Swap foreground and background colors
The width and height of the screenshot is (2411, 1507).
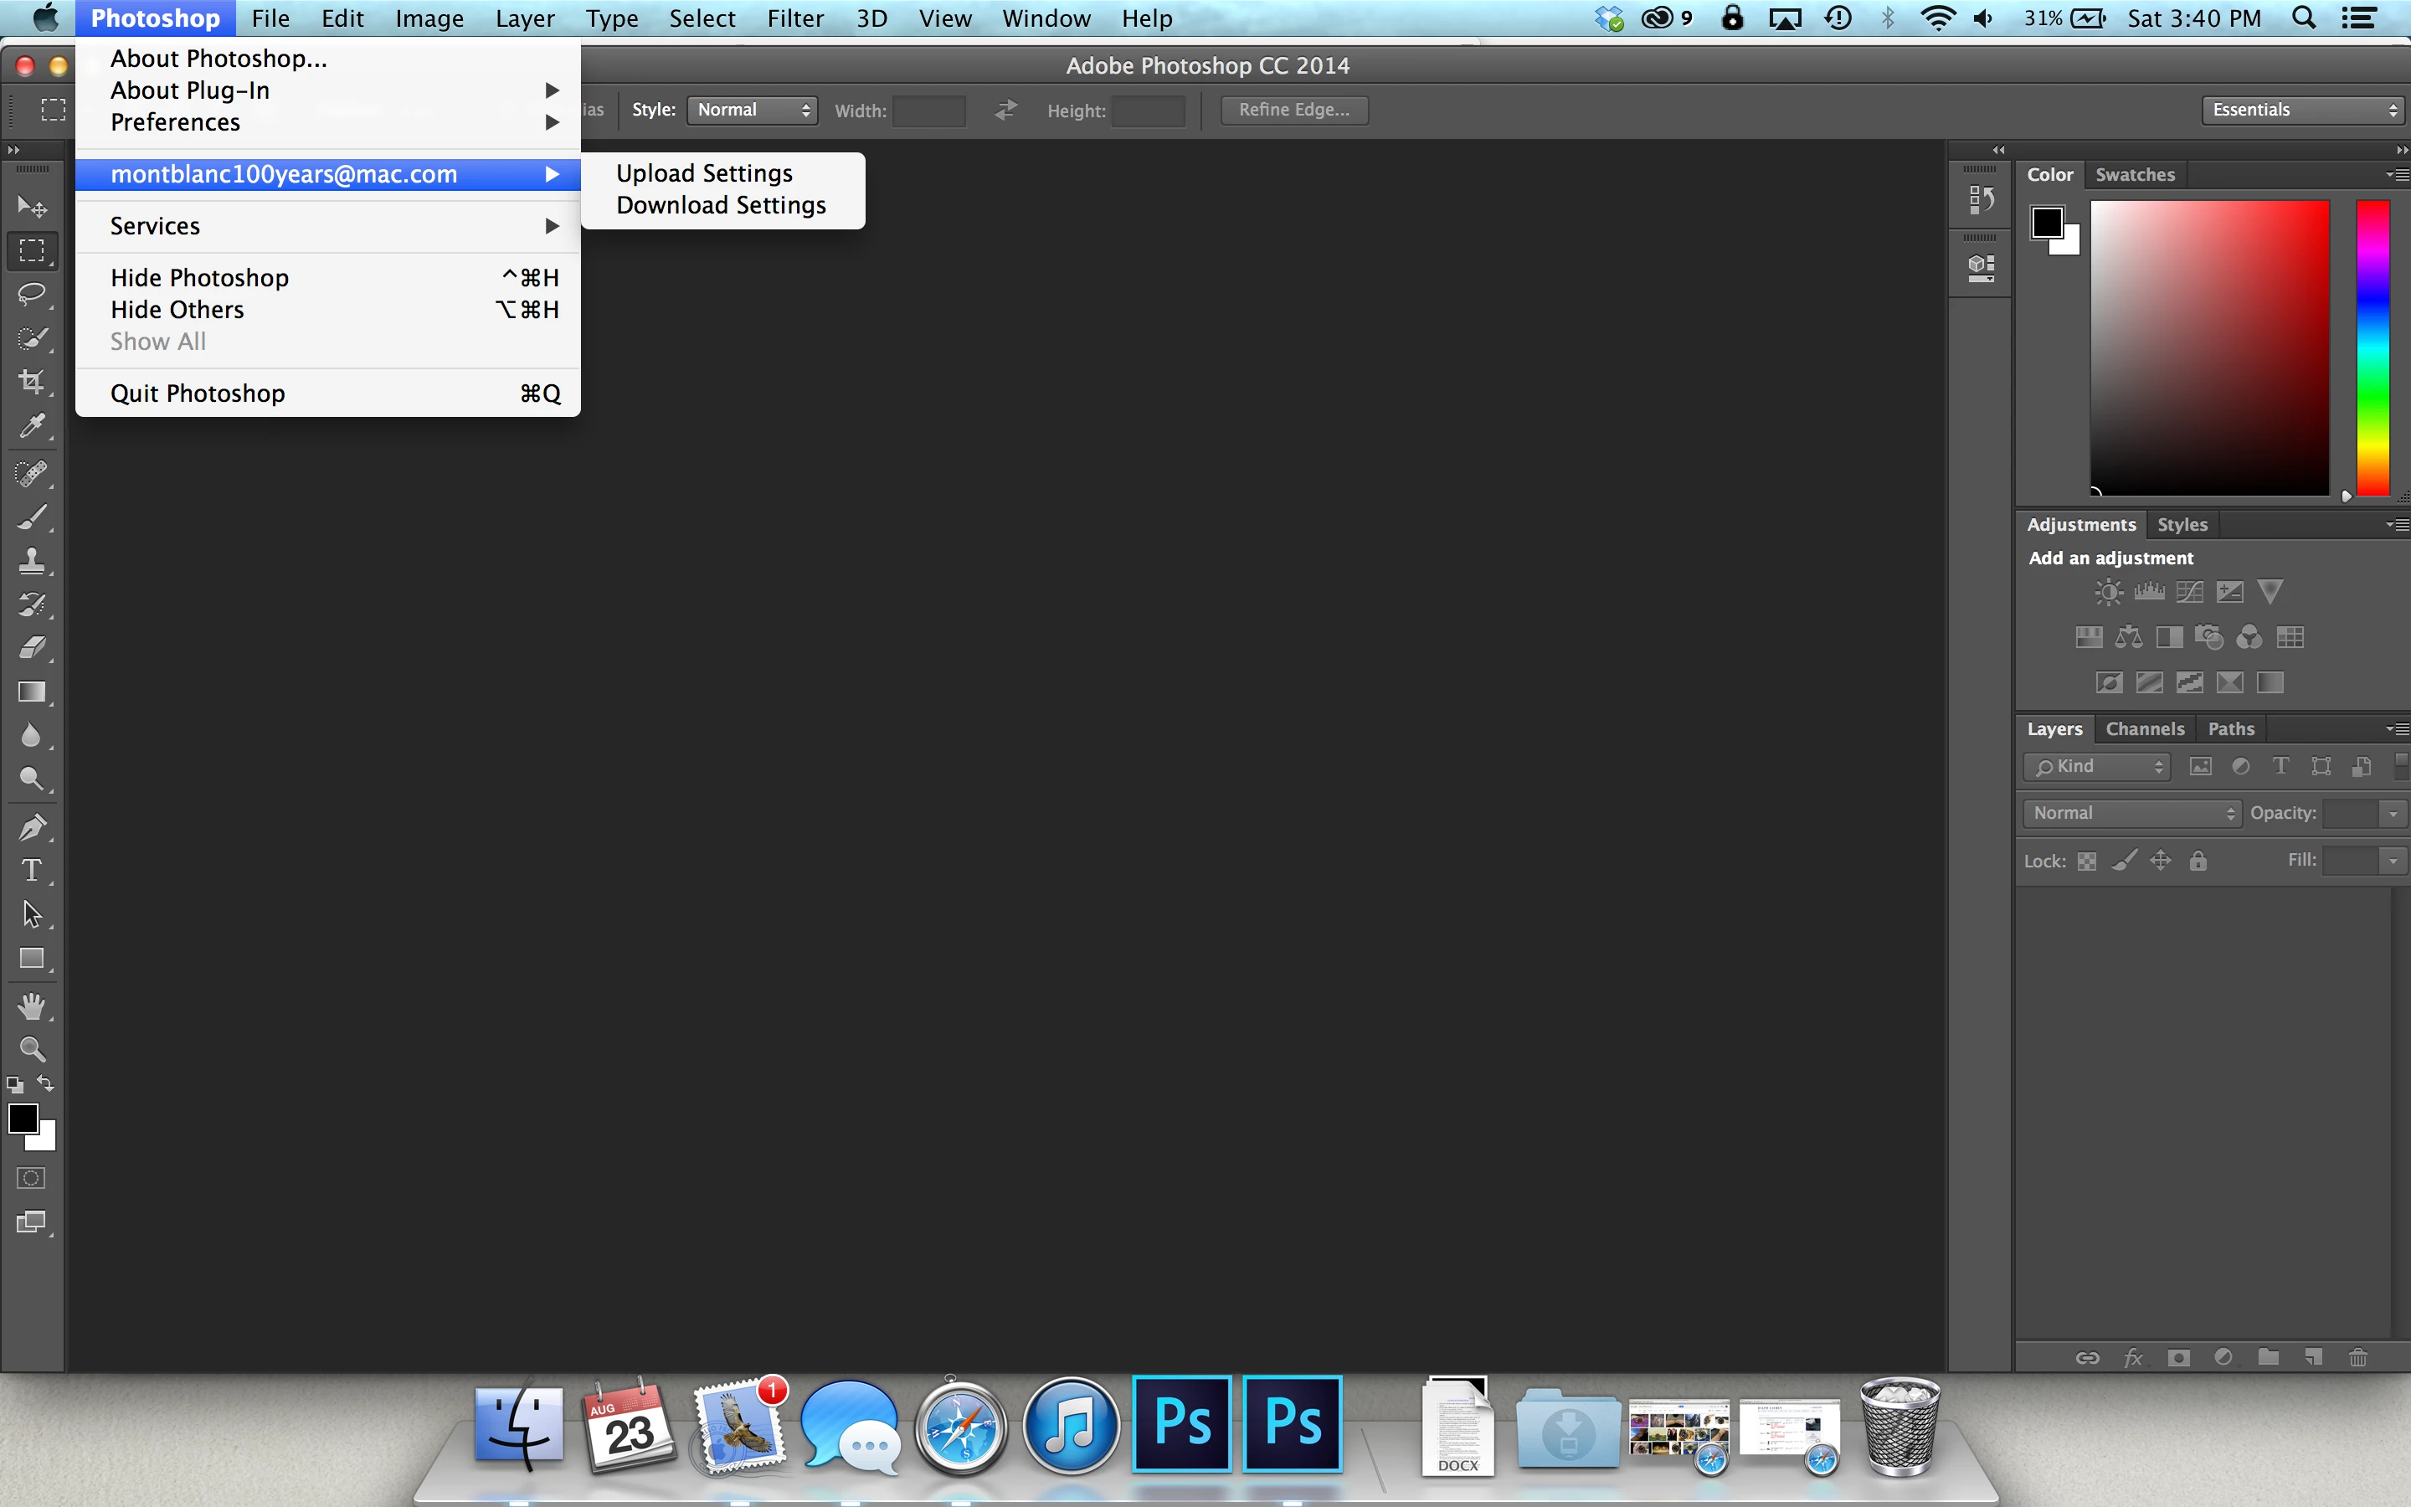pyautogui.click(x=46, y=1083)
